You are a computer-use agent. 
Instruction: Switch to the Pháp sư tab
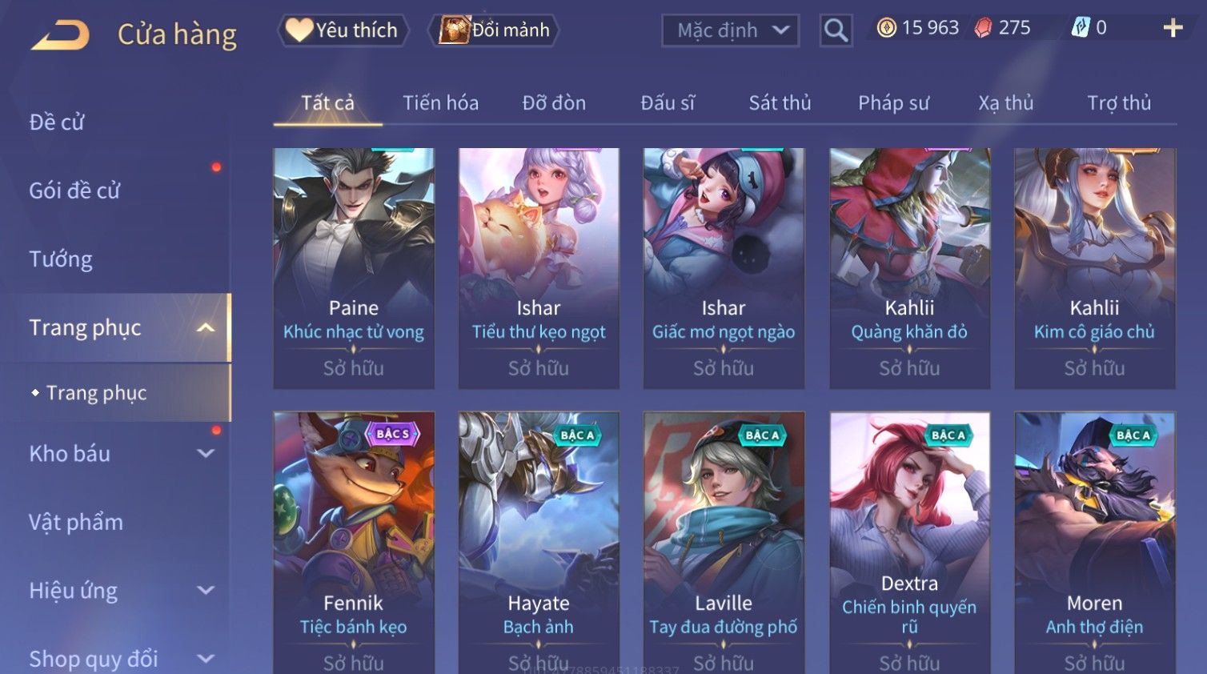tap(893, 102)
